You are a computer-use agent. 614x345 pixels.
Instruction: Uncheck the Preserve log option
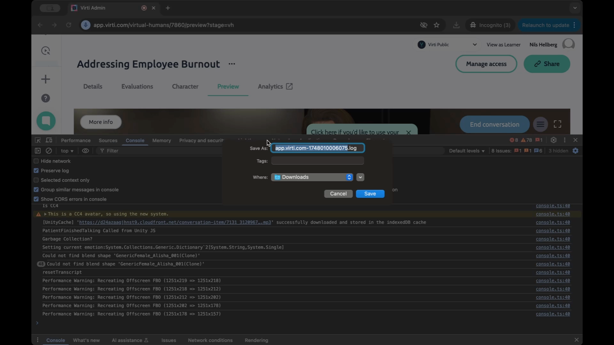coord(36,171)
